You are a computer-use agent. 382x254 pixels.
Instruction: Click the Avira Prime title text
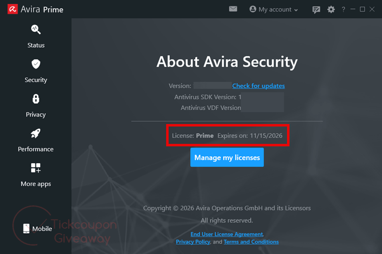(42, 9)
